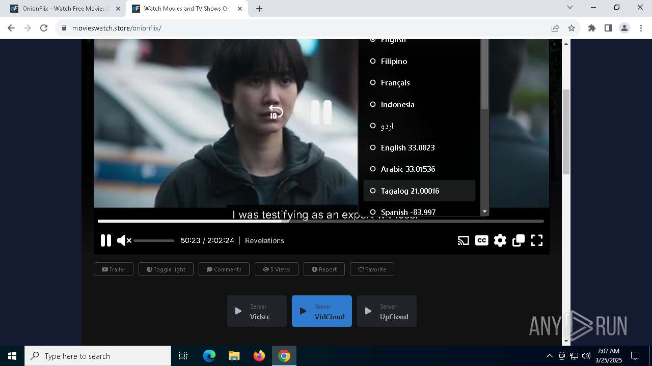Bookmark this page with star
The image size is (652, 366).
[x=572, y=28]
